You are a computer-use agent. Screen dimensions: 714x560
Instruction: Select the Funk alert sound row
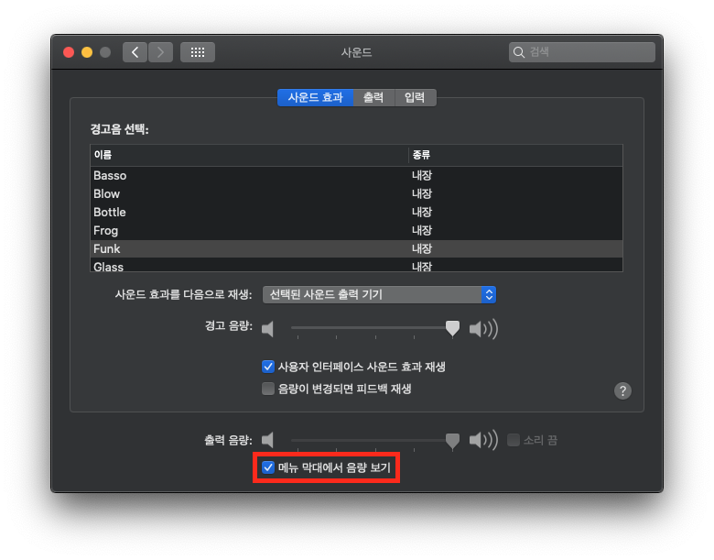357,248
